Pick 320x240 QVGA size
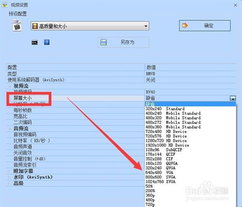The height and width of the screenshot is (207, 242). pyautogui.click(x=190, y=168)
